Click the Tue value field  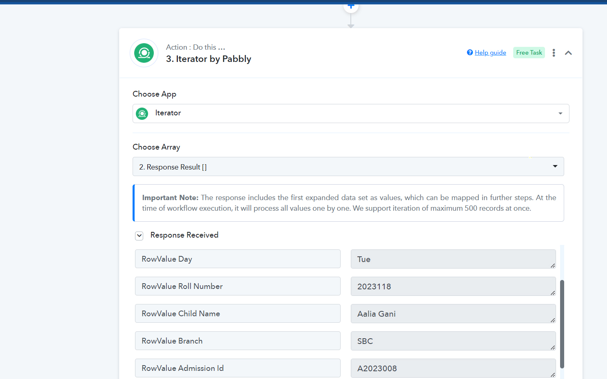[x=453, y=259]
